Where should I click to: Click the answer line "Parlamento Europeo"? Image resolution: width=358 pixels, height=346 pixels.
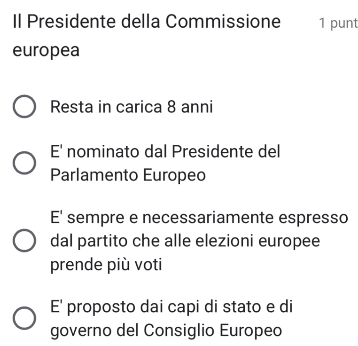(x=128, y=175)
